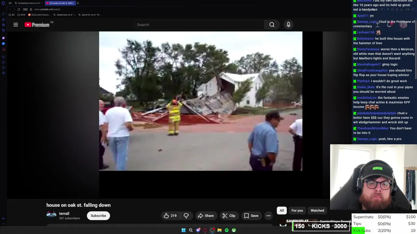Click video title house on oak st.
This screenshot has height=234, width=417.
[x=79, y=205]
